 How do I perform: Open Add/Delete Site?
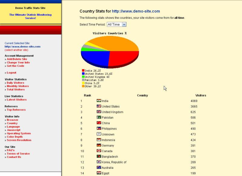17,59
